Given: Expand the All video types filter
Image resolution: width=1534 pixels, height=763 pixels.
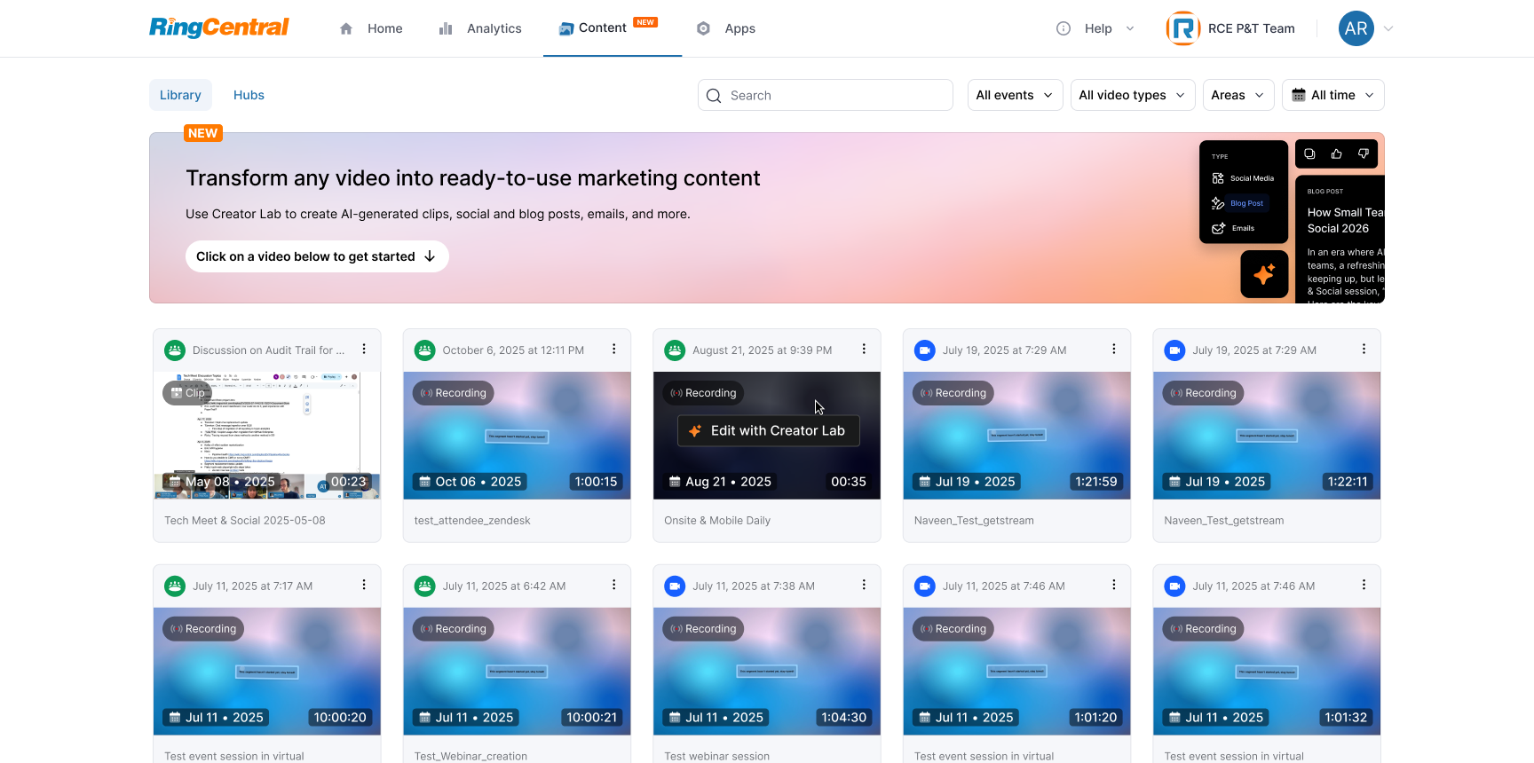Looking at the screenshot, I should tap(1132, 95).
